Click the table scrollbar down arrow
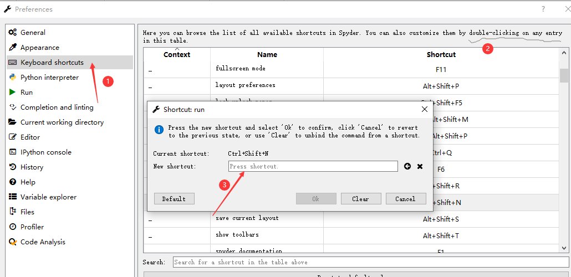The image size is (571, 277). pyautogui.click(x=564, y=248)
